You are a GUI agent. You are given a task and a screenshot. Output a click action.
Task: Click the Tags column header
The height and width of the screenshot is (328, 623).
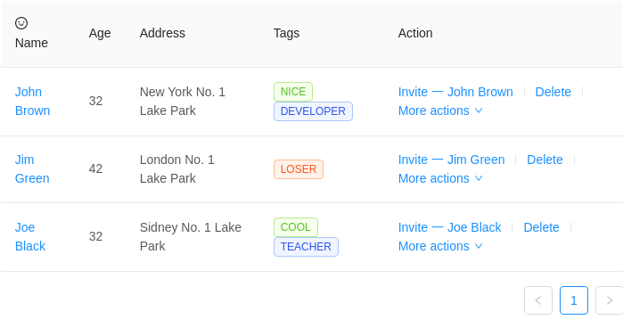point(286,33)
